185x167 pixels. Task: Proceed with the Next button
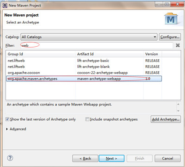[111, 158]
